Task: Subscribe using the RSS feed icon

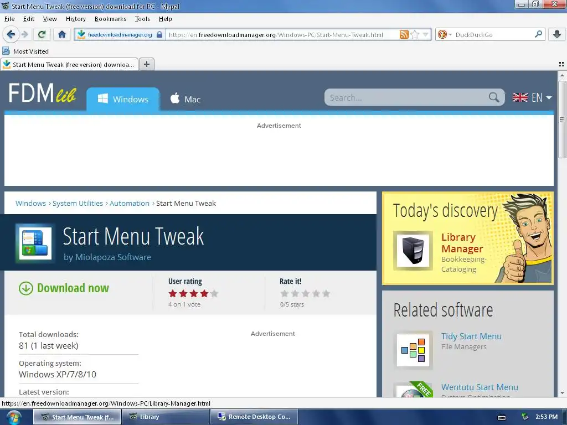Action: tap(404, 35)
